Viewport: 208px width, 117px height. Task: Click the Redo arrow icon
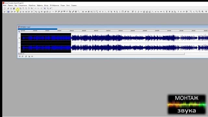click(38, 8)
